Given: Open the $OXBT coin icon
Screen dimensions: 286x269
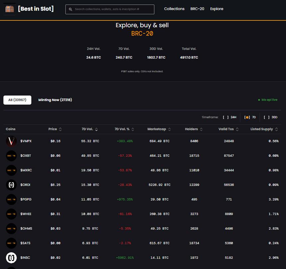Looking at the screenshot, I should [11, 156].
